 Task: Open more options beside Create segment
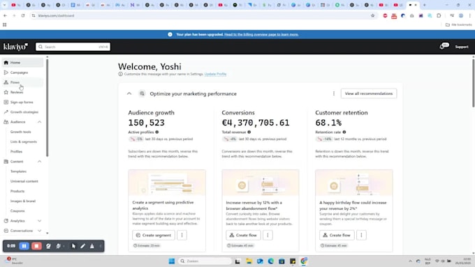point(182,235)
